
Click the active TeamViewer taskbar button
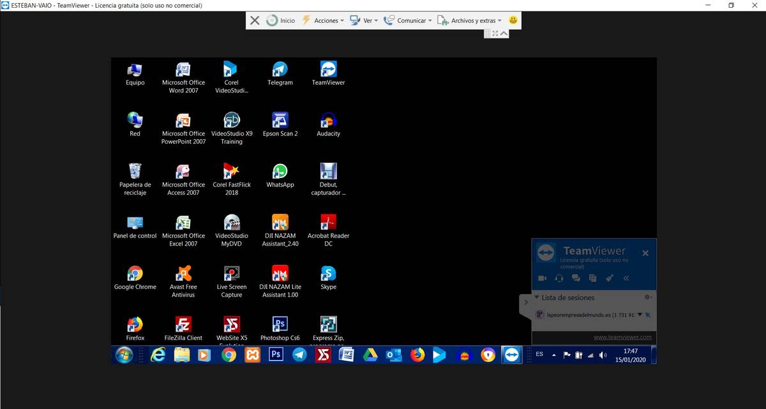click(511, 355)
